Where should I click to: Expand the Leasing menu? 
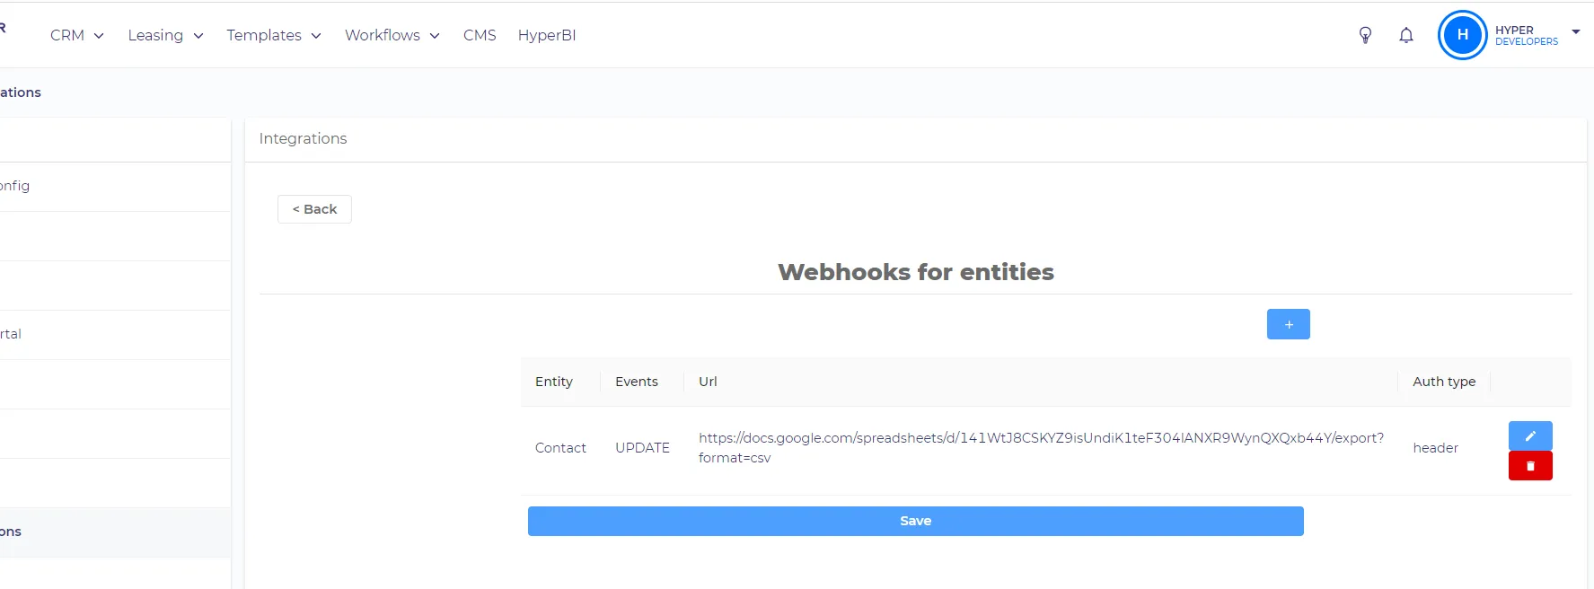[x=166, y=35]
